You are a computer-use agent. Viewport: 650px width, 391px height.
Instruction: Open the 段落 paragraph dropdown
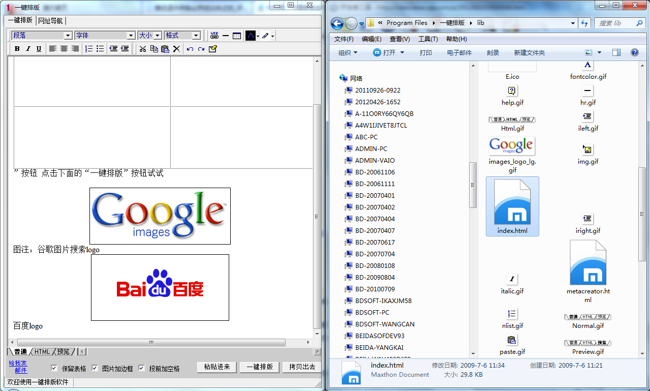coord(68,36)
